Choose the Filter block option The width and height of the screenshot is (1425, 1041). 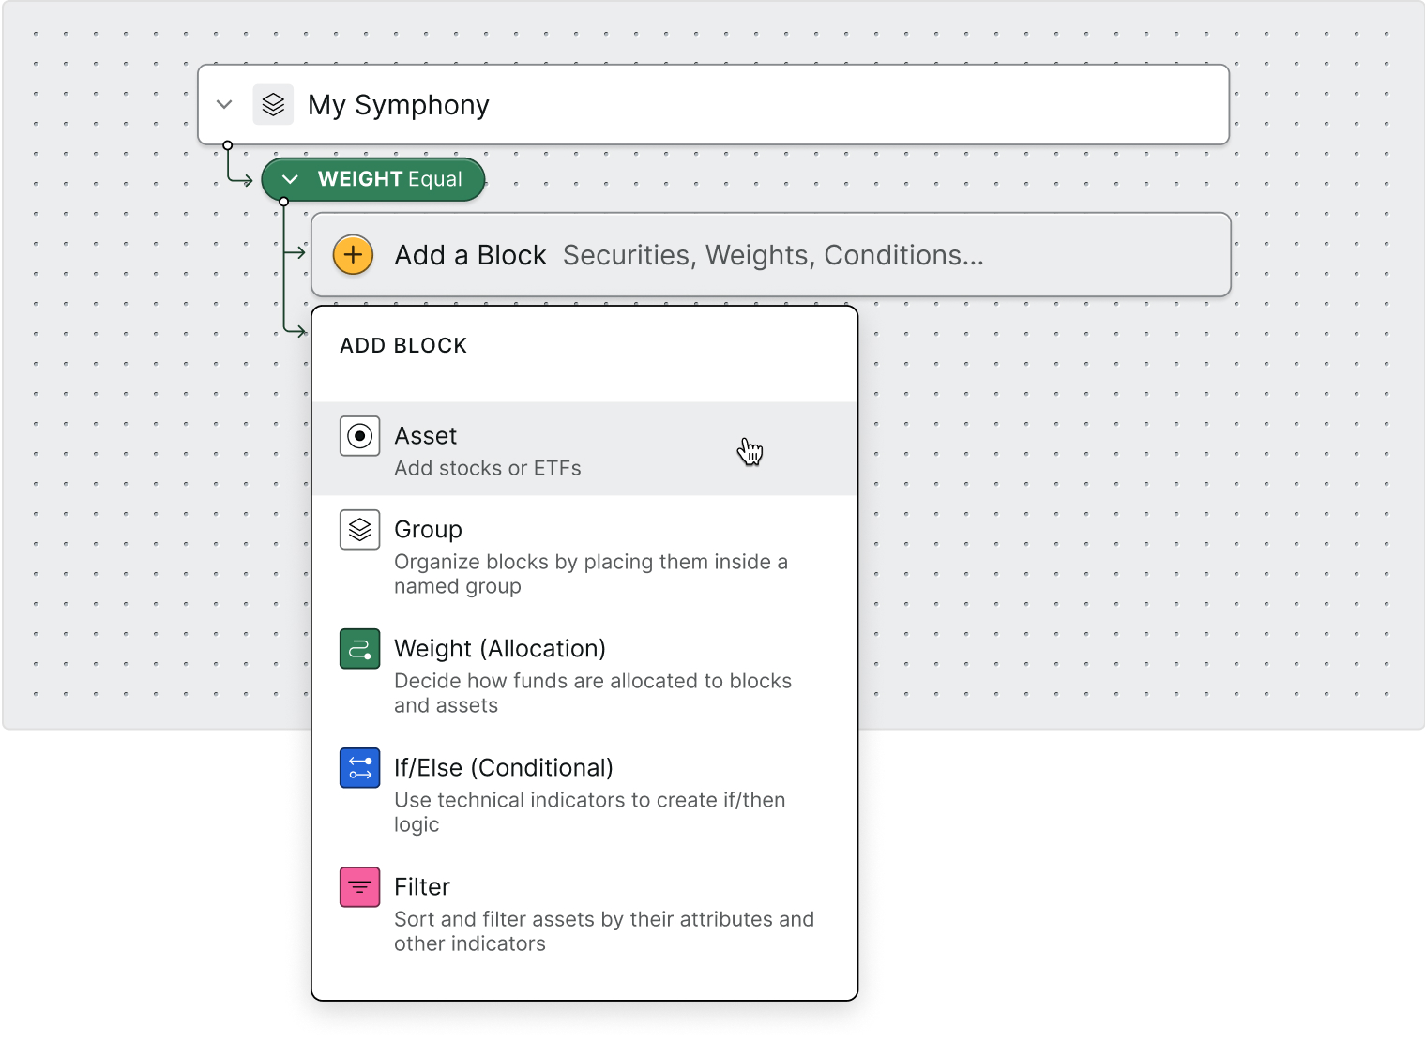click(x=584, y=913)
